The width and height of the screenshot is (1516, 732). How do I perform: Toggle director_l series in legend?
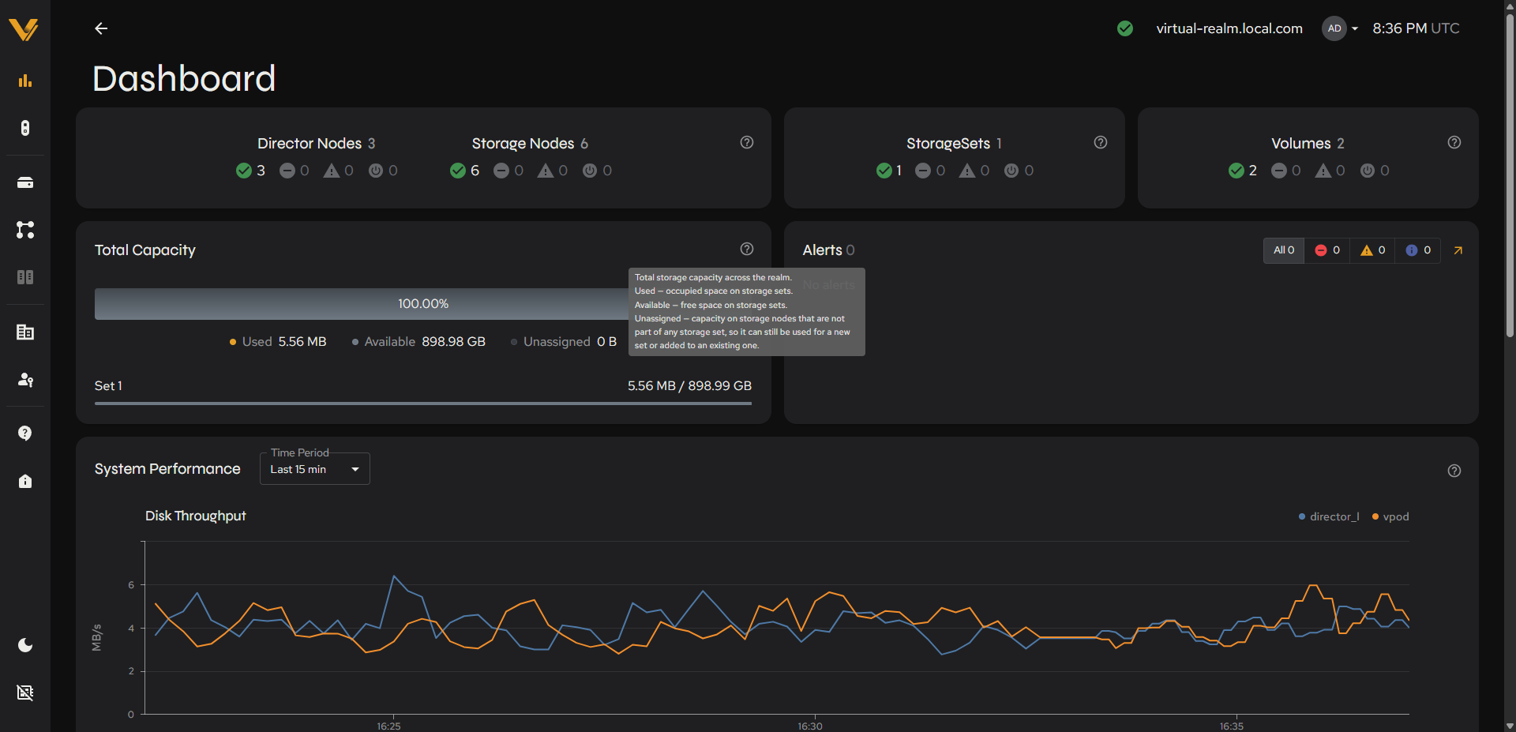(1329, 516)
